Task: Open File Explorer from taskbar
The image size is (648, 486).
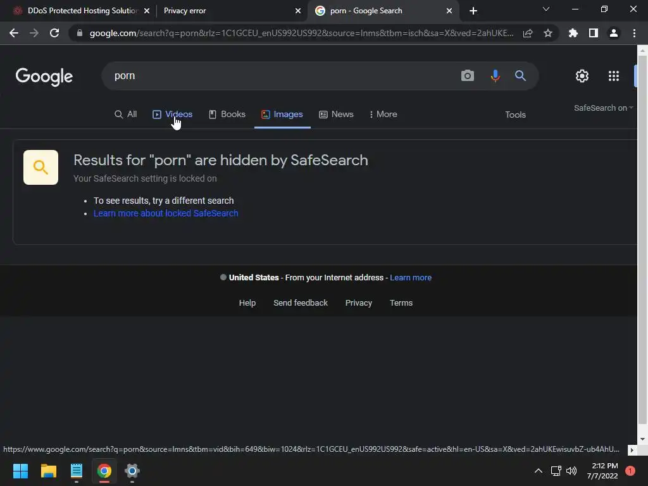Action: pyautogui.click(x=48, y=471)
